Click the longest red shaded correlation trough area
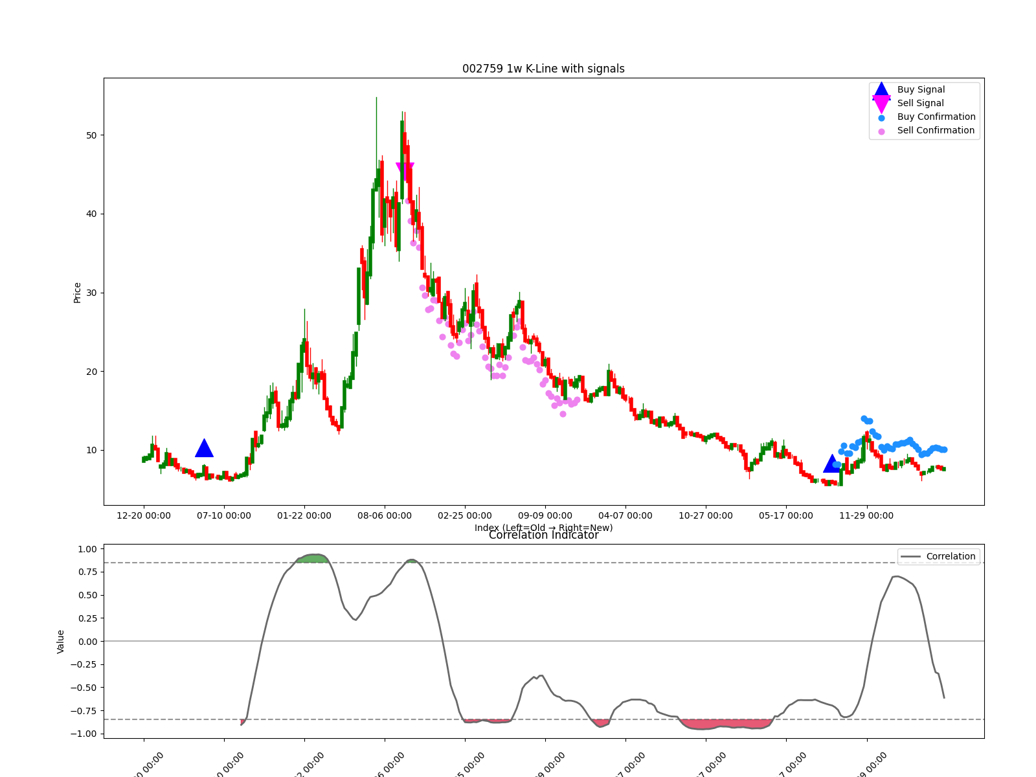 click(725, 724)
